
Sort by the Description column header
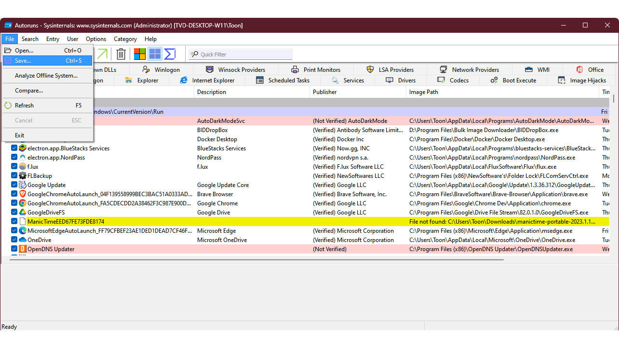coord(252,92)
